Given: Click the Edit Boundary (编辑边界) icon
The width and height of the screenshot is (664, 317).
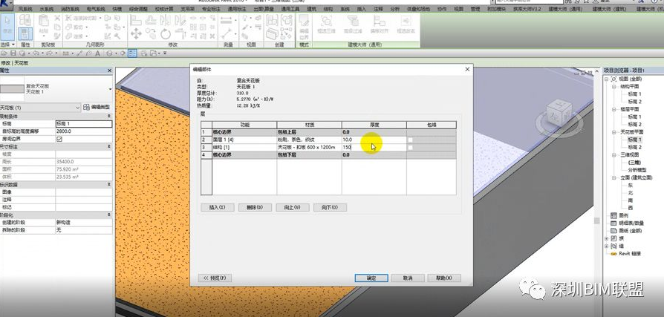Looking at the screenshot, I should pyautogui.click(x=304, y=26).
